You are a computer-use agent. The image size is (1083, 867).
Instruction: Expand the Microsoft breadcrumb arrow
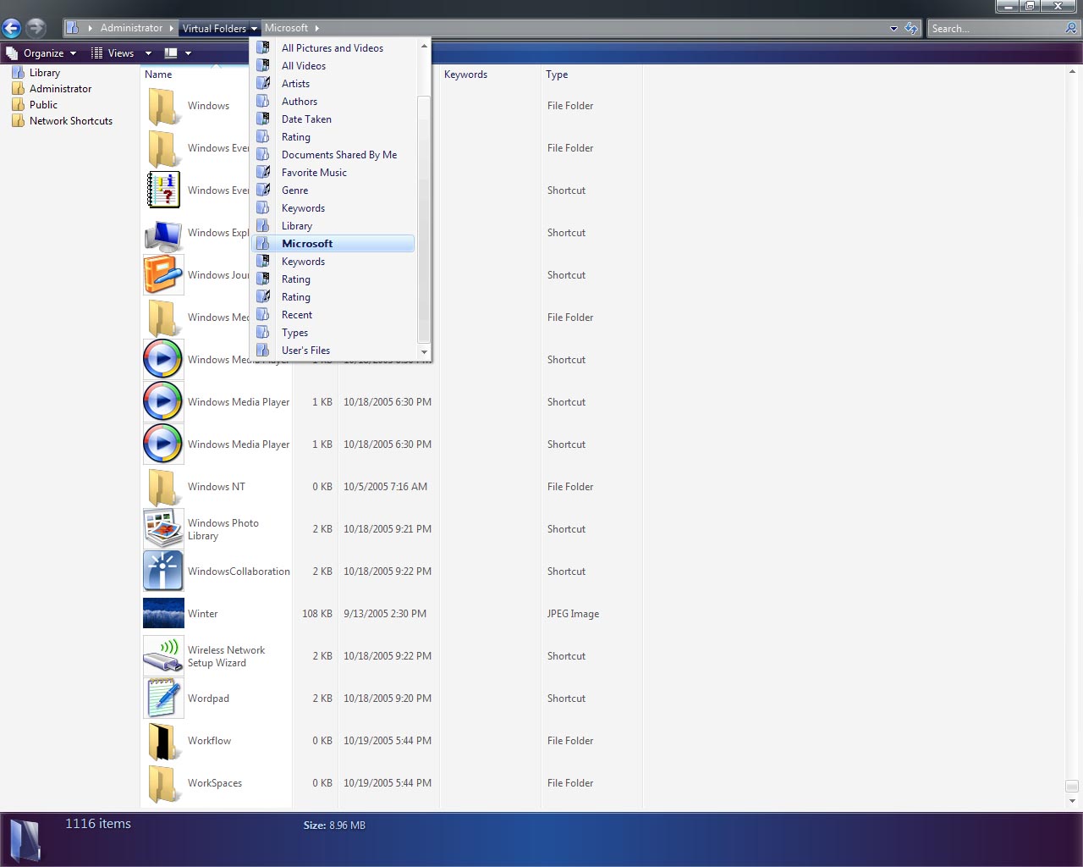pos(317,28)
